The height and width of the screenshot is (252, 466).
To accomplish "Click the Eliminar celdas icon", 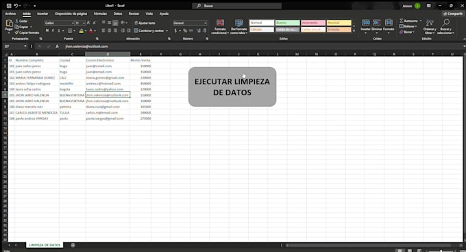I will coord(377,23).
